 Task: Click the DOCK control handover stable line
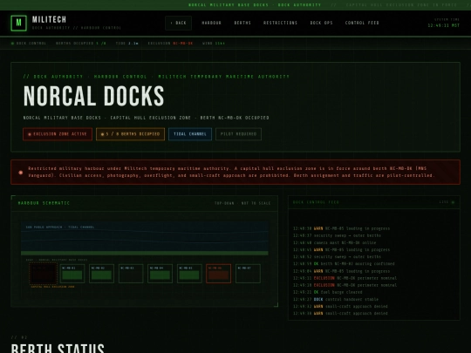point(336,299)
